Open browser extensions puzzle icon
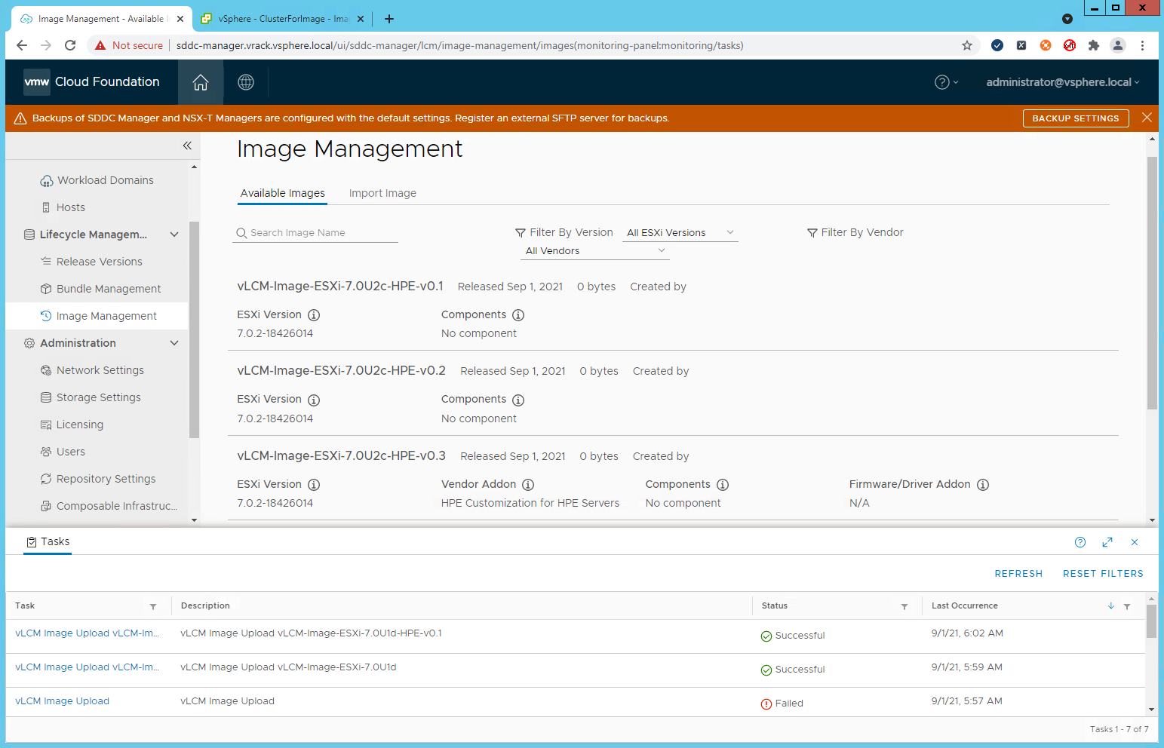 pyautogui.click(x=1094, y=45)
